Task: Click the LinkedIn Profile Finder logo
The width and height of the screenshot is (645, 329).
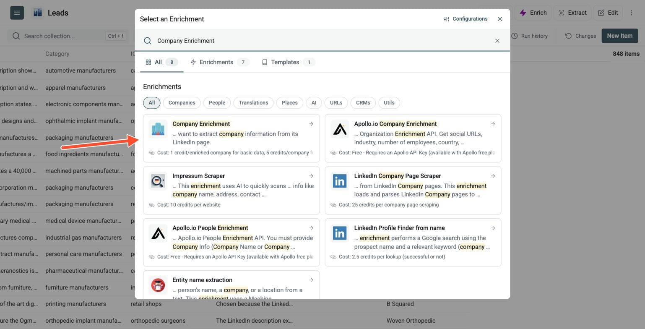Action: (x=340, y=233)
